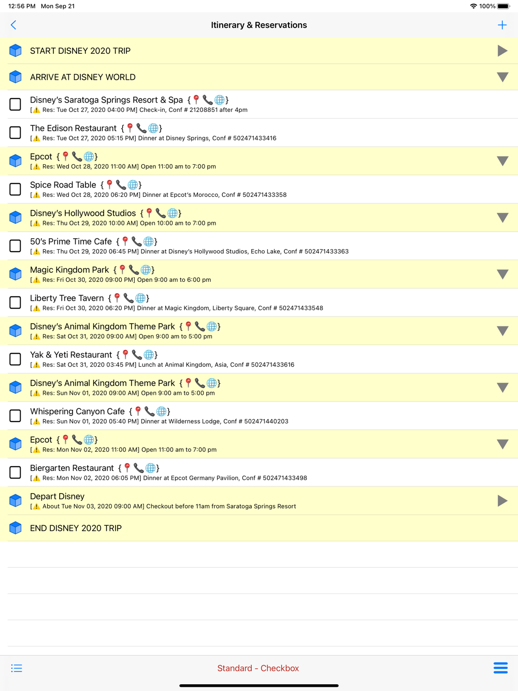Open the Spice Road Table entry title

[63, 185]
